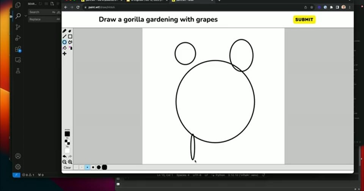Focus the paint.wtf address bar
The height and width of the screenshot is (191, 364).
click(193, 7)
